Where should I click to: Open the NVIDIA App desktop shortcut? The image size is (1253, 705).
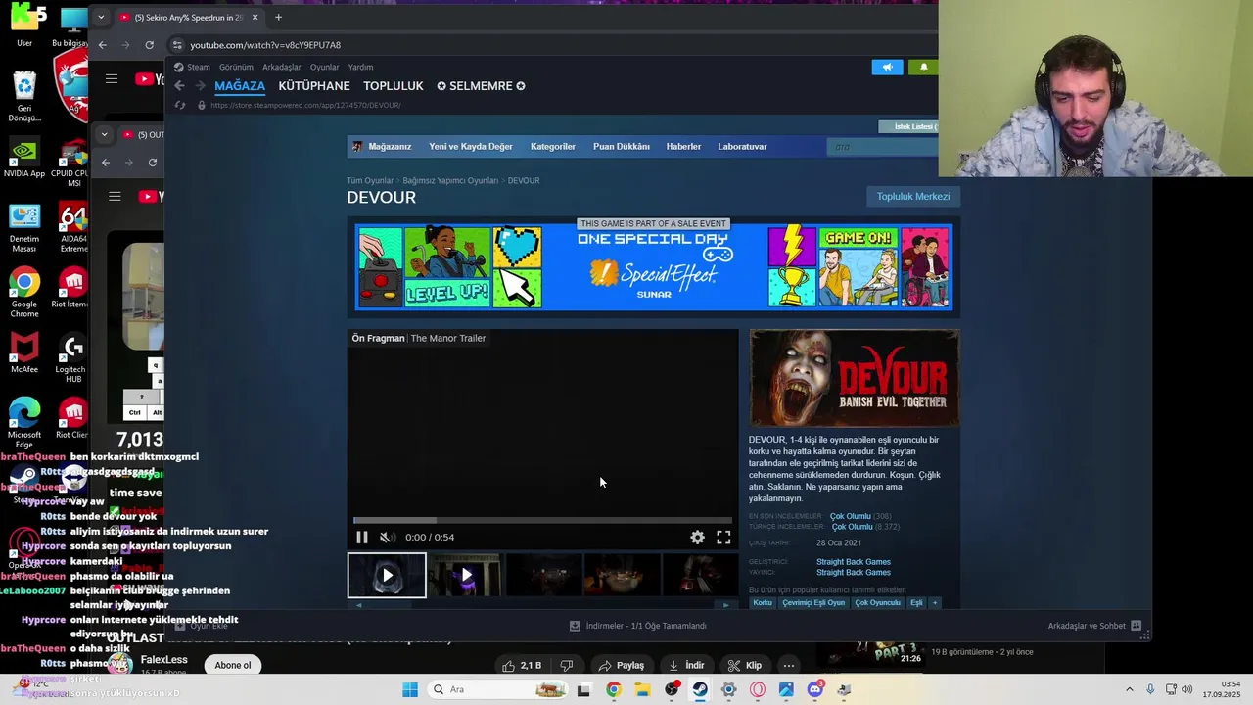[24, 158]
